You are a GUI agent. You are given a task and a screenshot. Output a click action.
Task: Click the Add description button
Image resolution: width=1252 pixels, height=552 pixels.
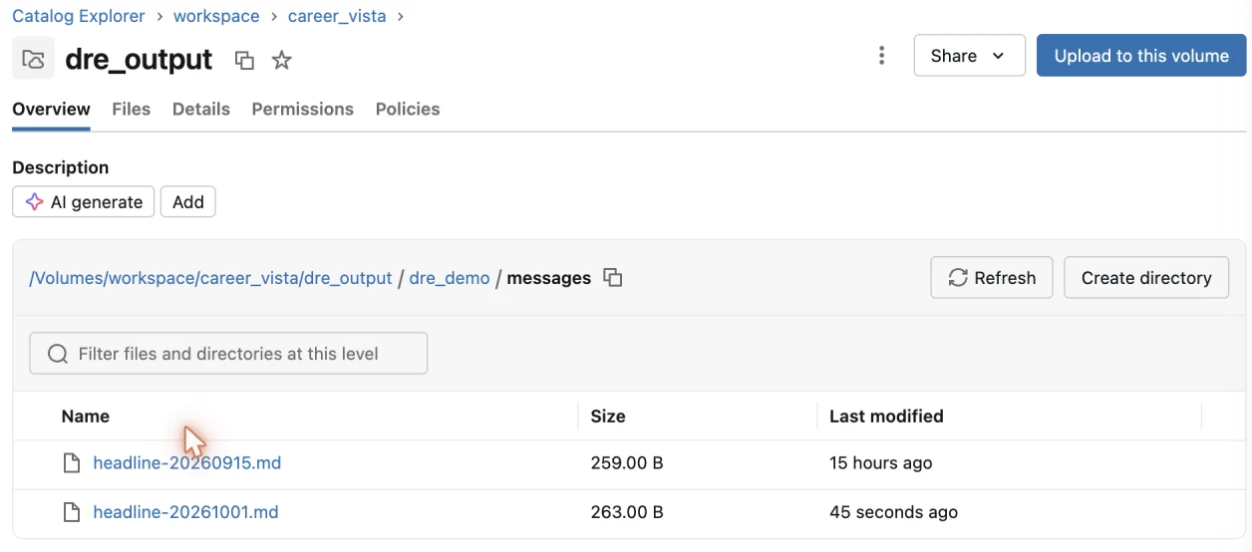187,202
